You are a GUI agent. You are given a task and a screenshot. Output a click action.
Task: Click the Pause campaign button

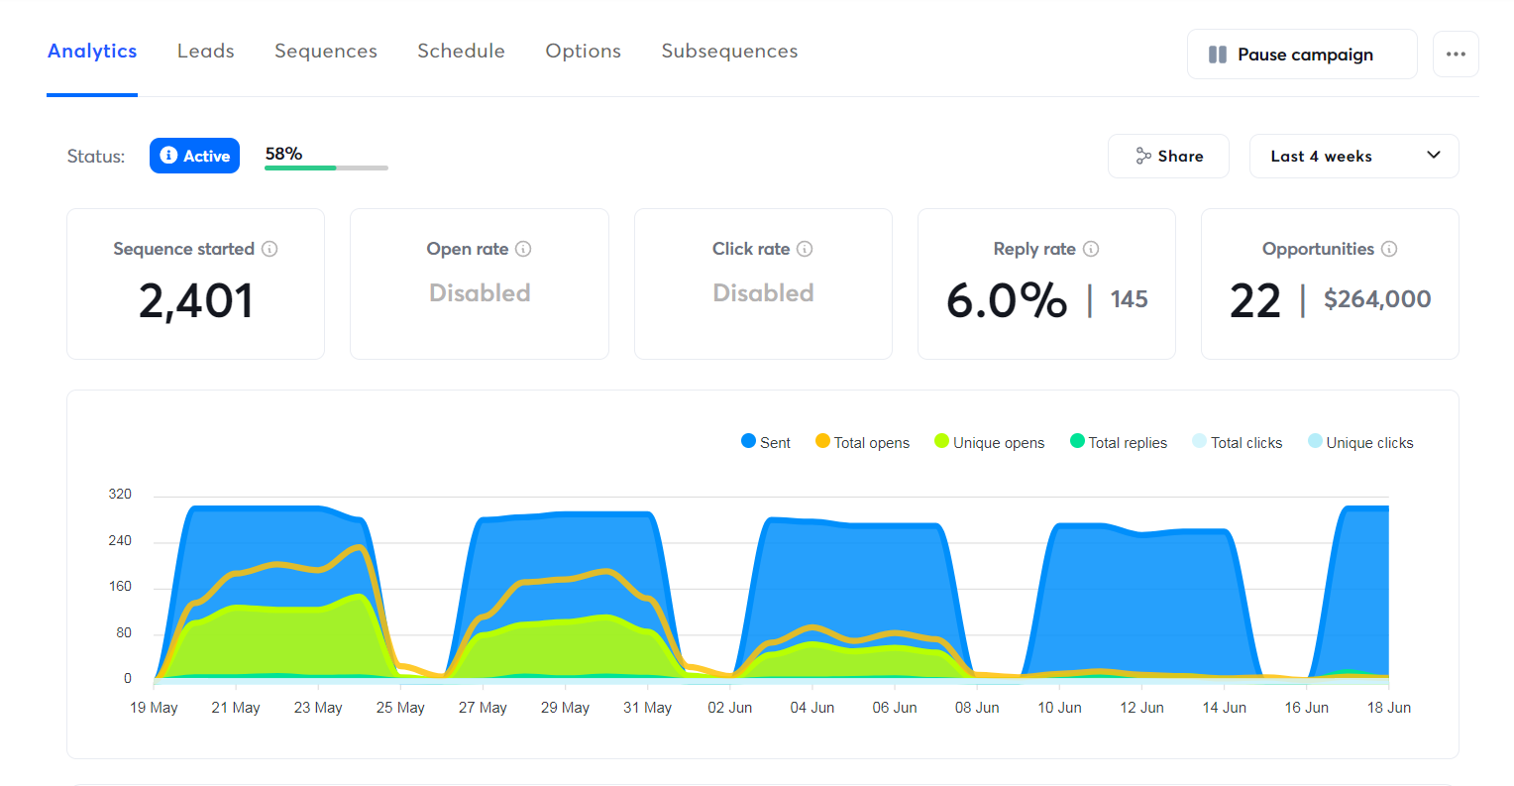pos(1301,54)
